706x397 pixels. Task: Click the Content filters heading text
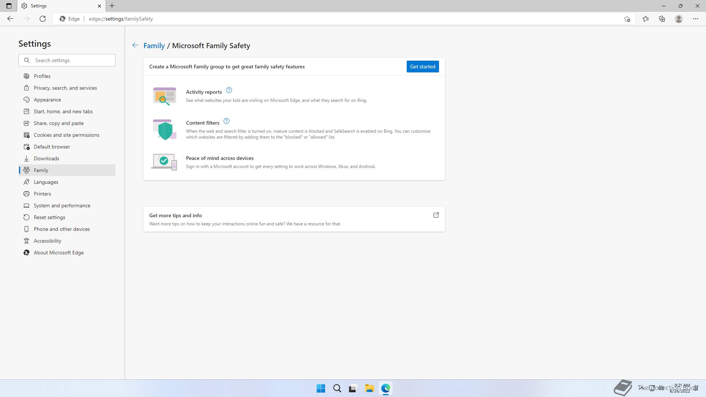203,123
